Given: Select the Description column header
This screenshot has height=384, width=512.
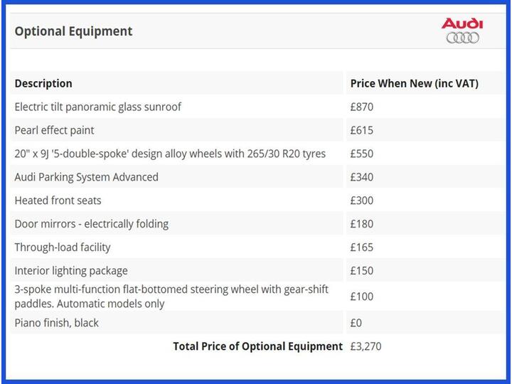Looking at the screenshot, I should click(x=43, y=83).
